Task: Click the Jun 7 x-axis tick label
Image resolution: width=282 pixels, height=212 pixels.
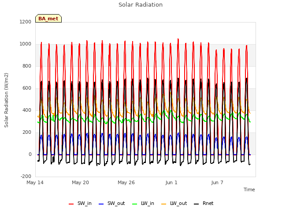Action: point(217,182)
